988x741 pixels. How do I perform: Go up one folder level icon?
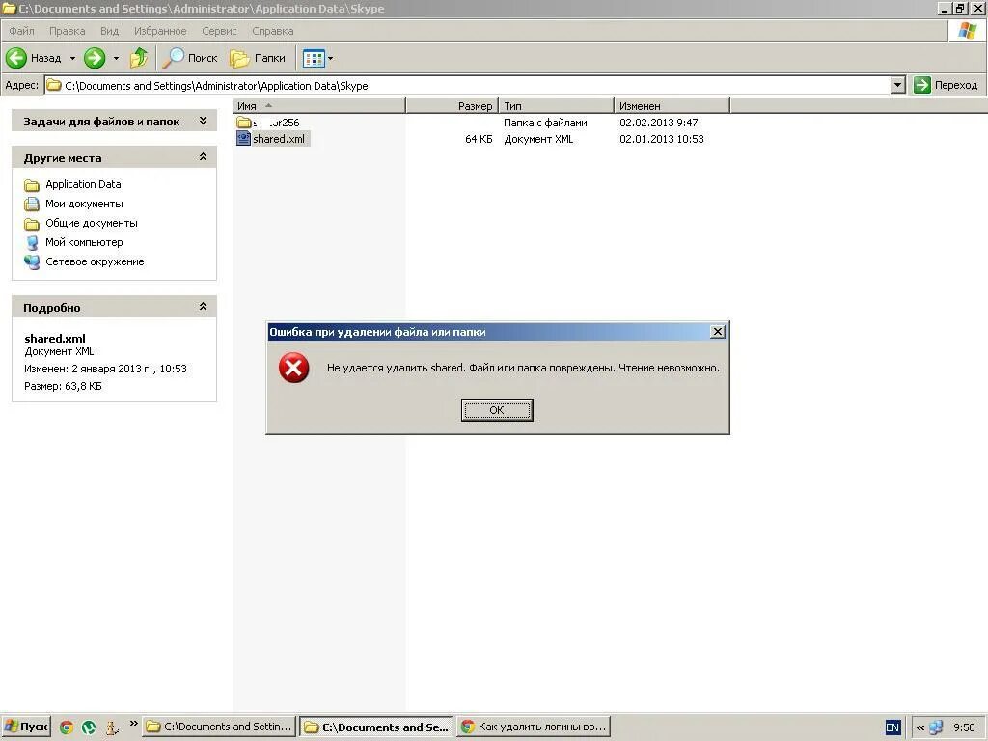pyautogui.click(x=139, y=58)
